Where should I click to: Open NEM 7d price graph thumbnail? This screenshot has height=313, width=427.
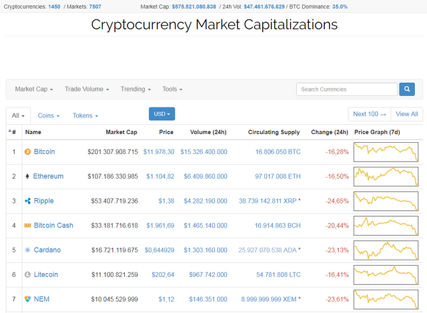pos(386,300)
